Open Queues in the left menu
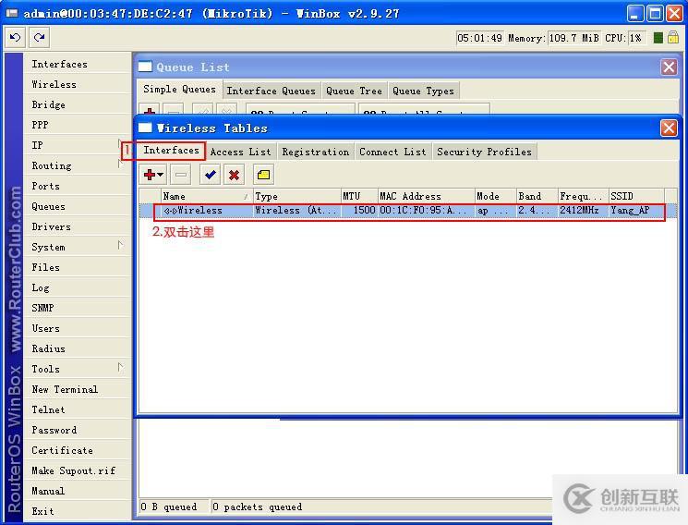The image size is (688, 525). pos(78,206)
